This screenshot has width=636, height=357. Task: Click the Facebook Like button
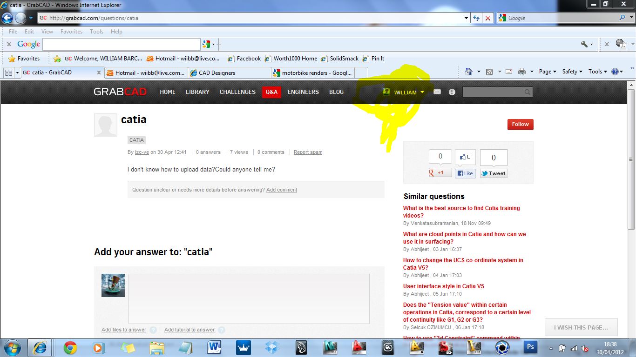click(x=465, y=173)
